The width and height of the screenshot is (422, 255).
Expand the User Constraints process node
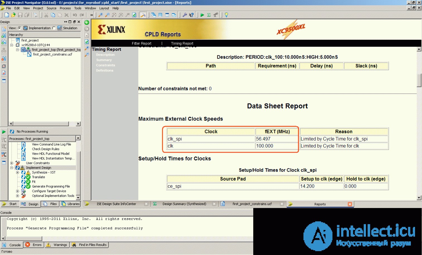point(11,163)
